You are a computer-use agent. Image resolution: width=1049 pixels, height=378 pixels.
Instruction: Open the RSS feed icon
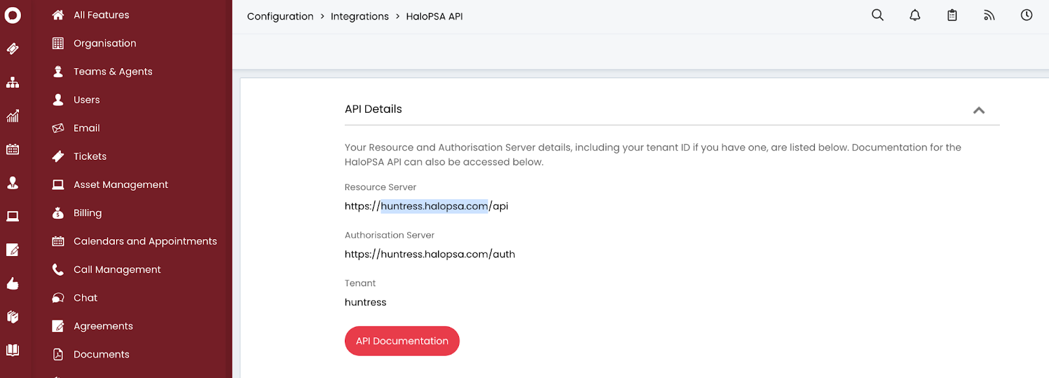point(989,15)
